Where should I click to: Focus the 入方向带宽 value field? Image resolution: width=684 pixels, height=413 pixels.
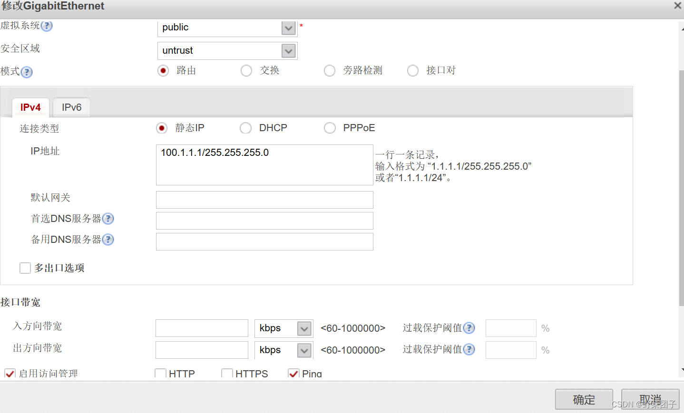click(x=202, y=328)
